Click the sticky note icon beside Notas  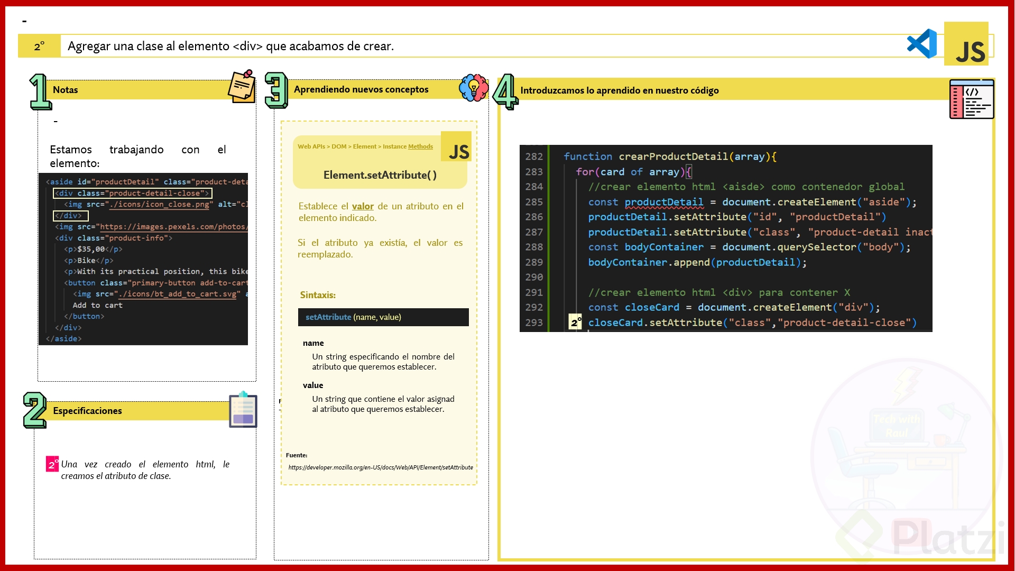(x=242, y=86)
